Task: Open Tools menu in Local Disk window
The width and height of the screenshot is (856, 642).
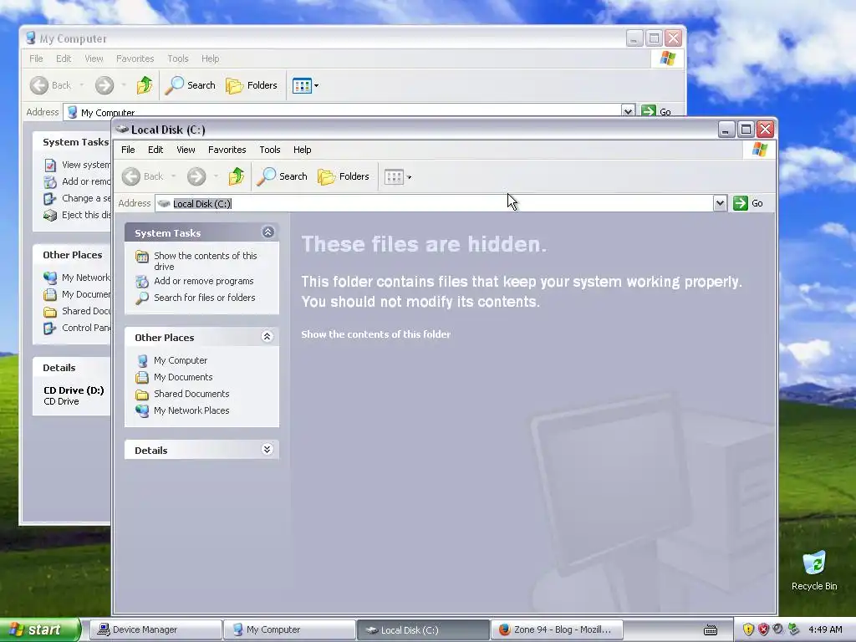Action: pos(270,150)
